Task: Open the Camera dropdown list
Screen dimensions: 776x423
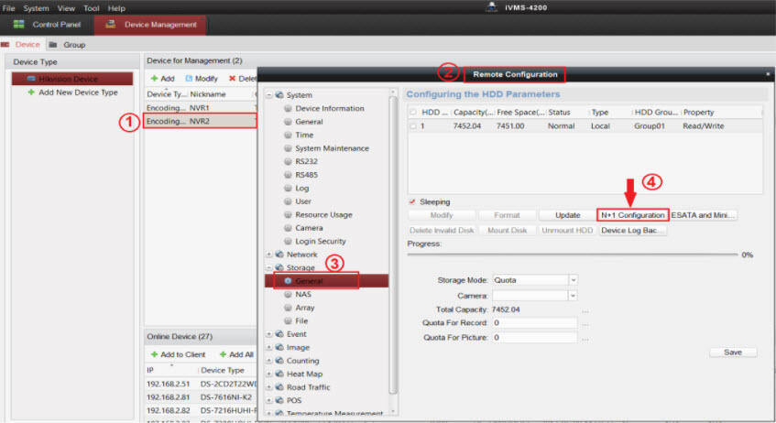Action: tap(574, 295)
